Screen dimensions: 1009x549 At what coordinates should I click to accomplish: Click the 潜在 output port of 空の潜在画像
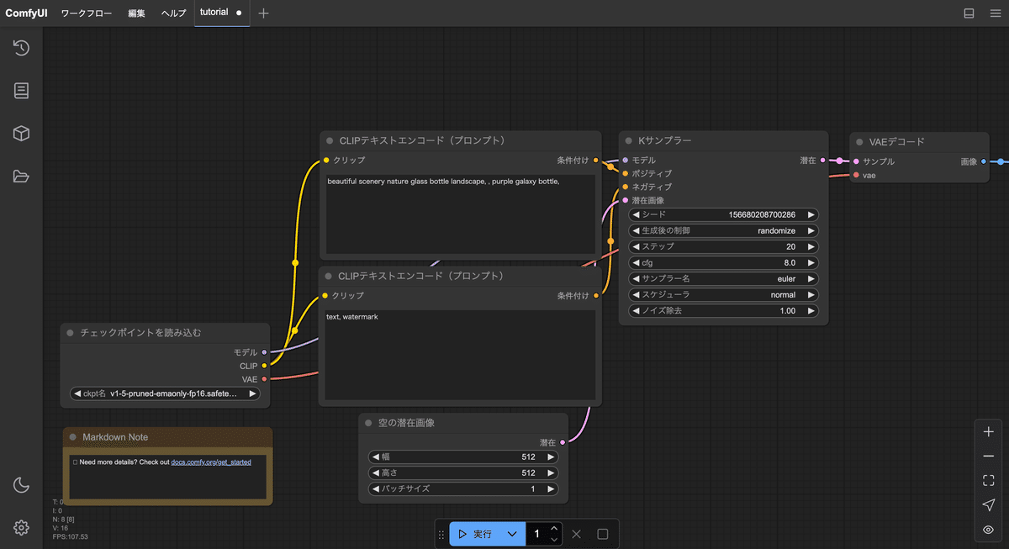click(x=563, y=442)
